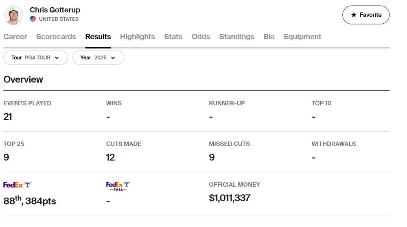Select the Results tab
Viewport: 407px width, 227px height.
[98, 37]
